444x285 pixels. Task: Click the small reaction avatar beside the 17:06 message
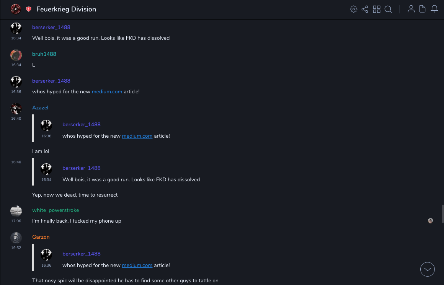click(431, 221)
